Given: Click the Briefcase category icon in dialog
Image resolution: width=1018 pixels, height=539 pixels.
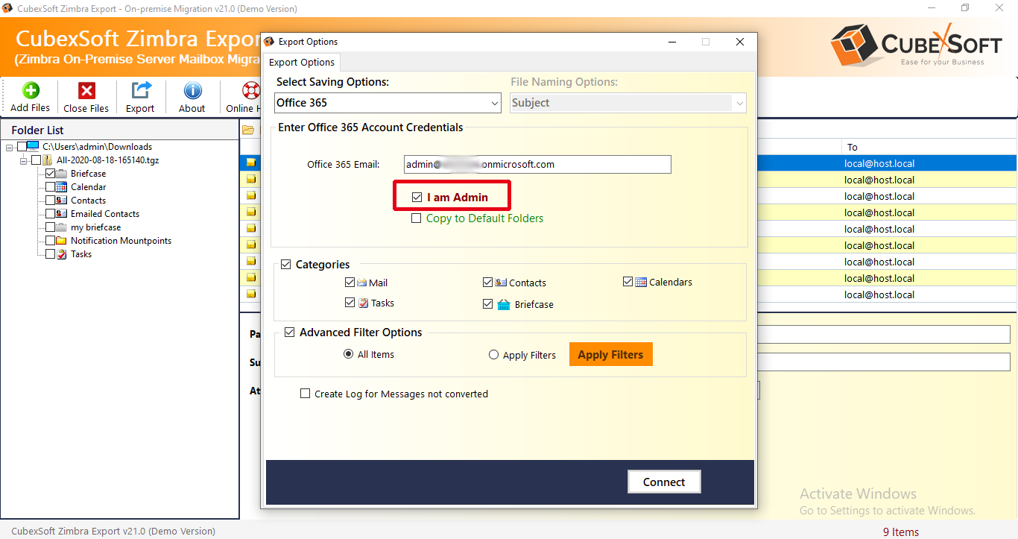Looking at the screenshot, I should (x=504, y=304).
